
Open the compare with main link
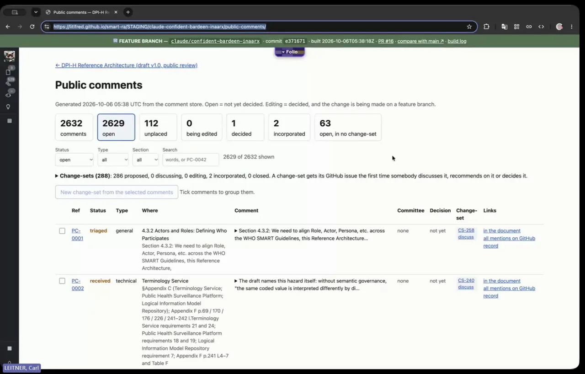(420, 41)
